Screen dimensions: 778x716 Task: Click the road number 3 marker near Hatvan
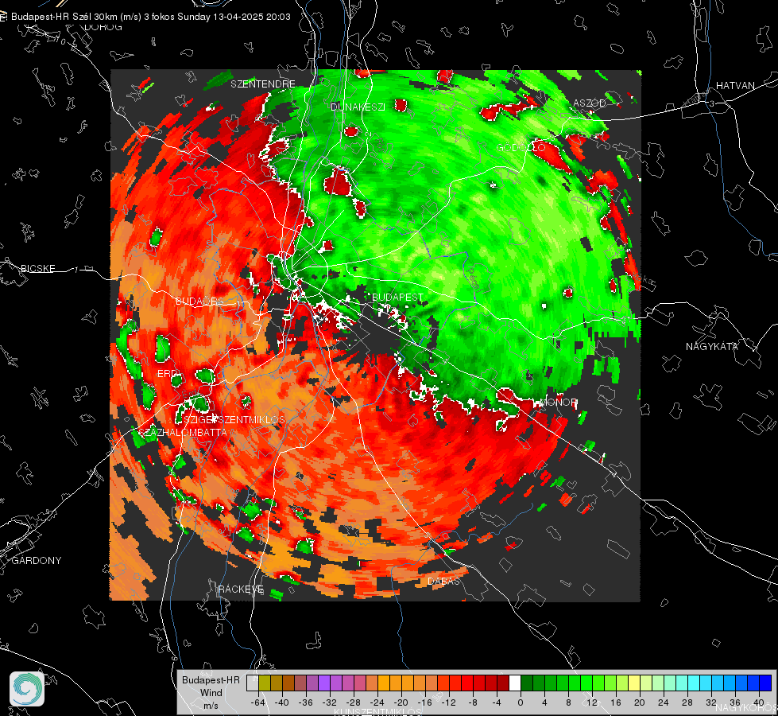(x=711, y=103)
